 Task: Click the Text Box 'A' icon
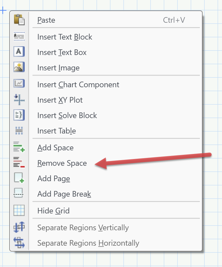(x=19, y=52)
